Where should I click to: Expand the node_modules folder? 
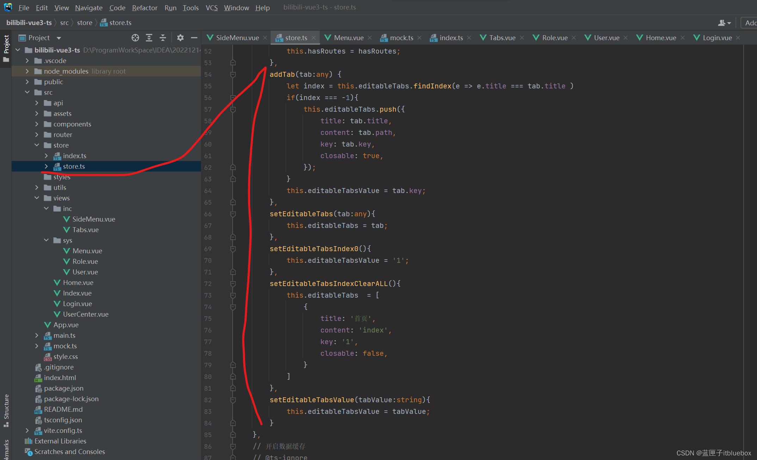click(x=27, y=71)
